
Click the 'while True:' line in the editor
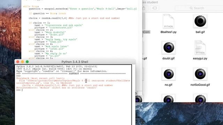click(x=31, y=6)
